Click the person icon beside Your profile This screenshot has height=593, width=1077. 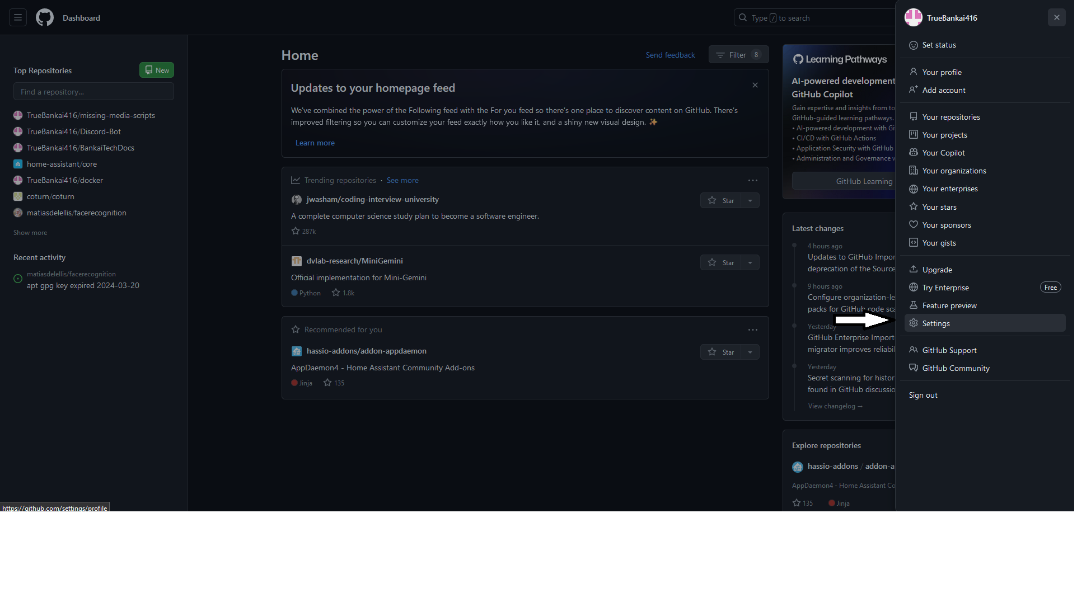coord(914,72)
